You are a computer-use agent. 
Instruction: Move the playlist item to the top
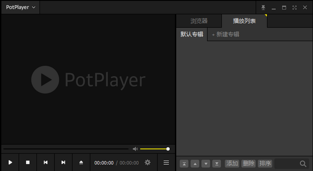[184, 164]
